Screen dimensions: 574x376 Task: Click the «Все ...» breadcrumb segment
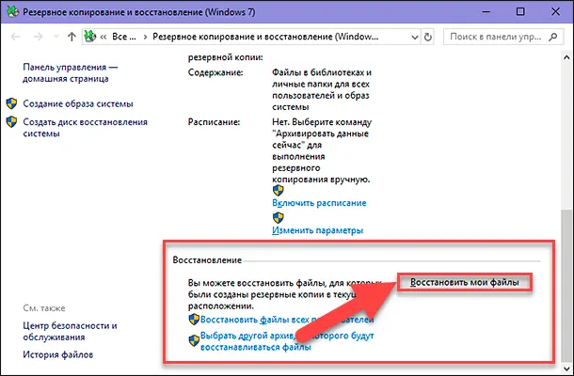coord(124,37)
